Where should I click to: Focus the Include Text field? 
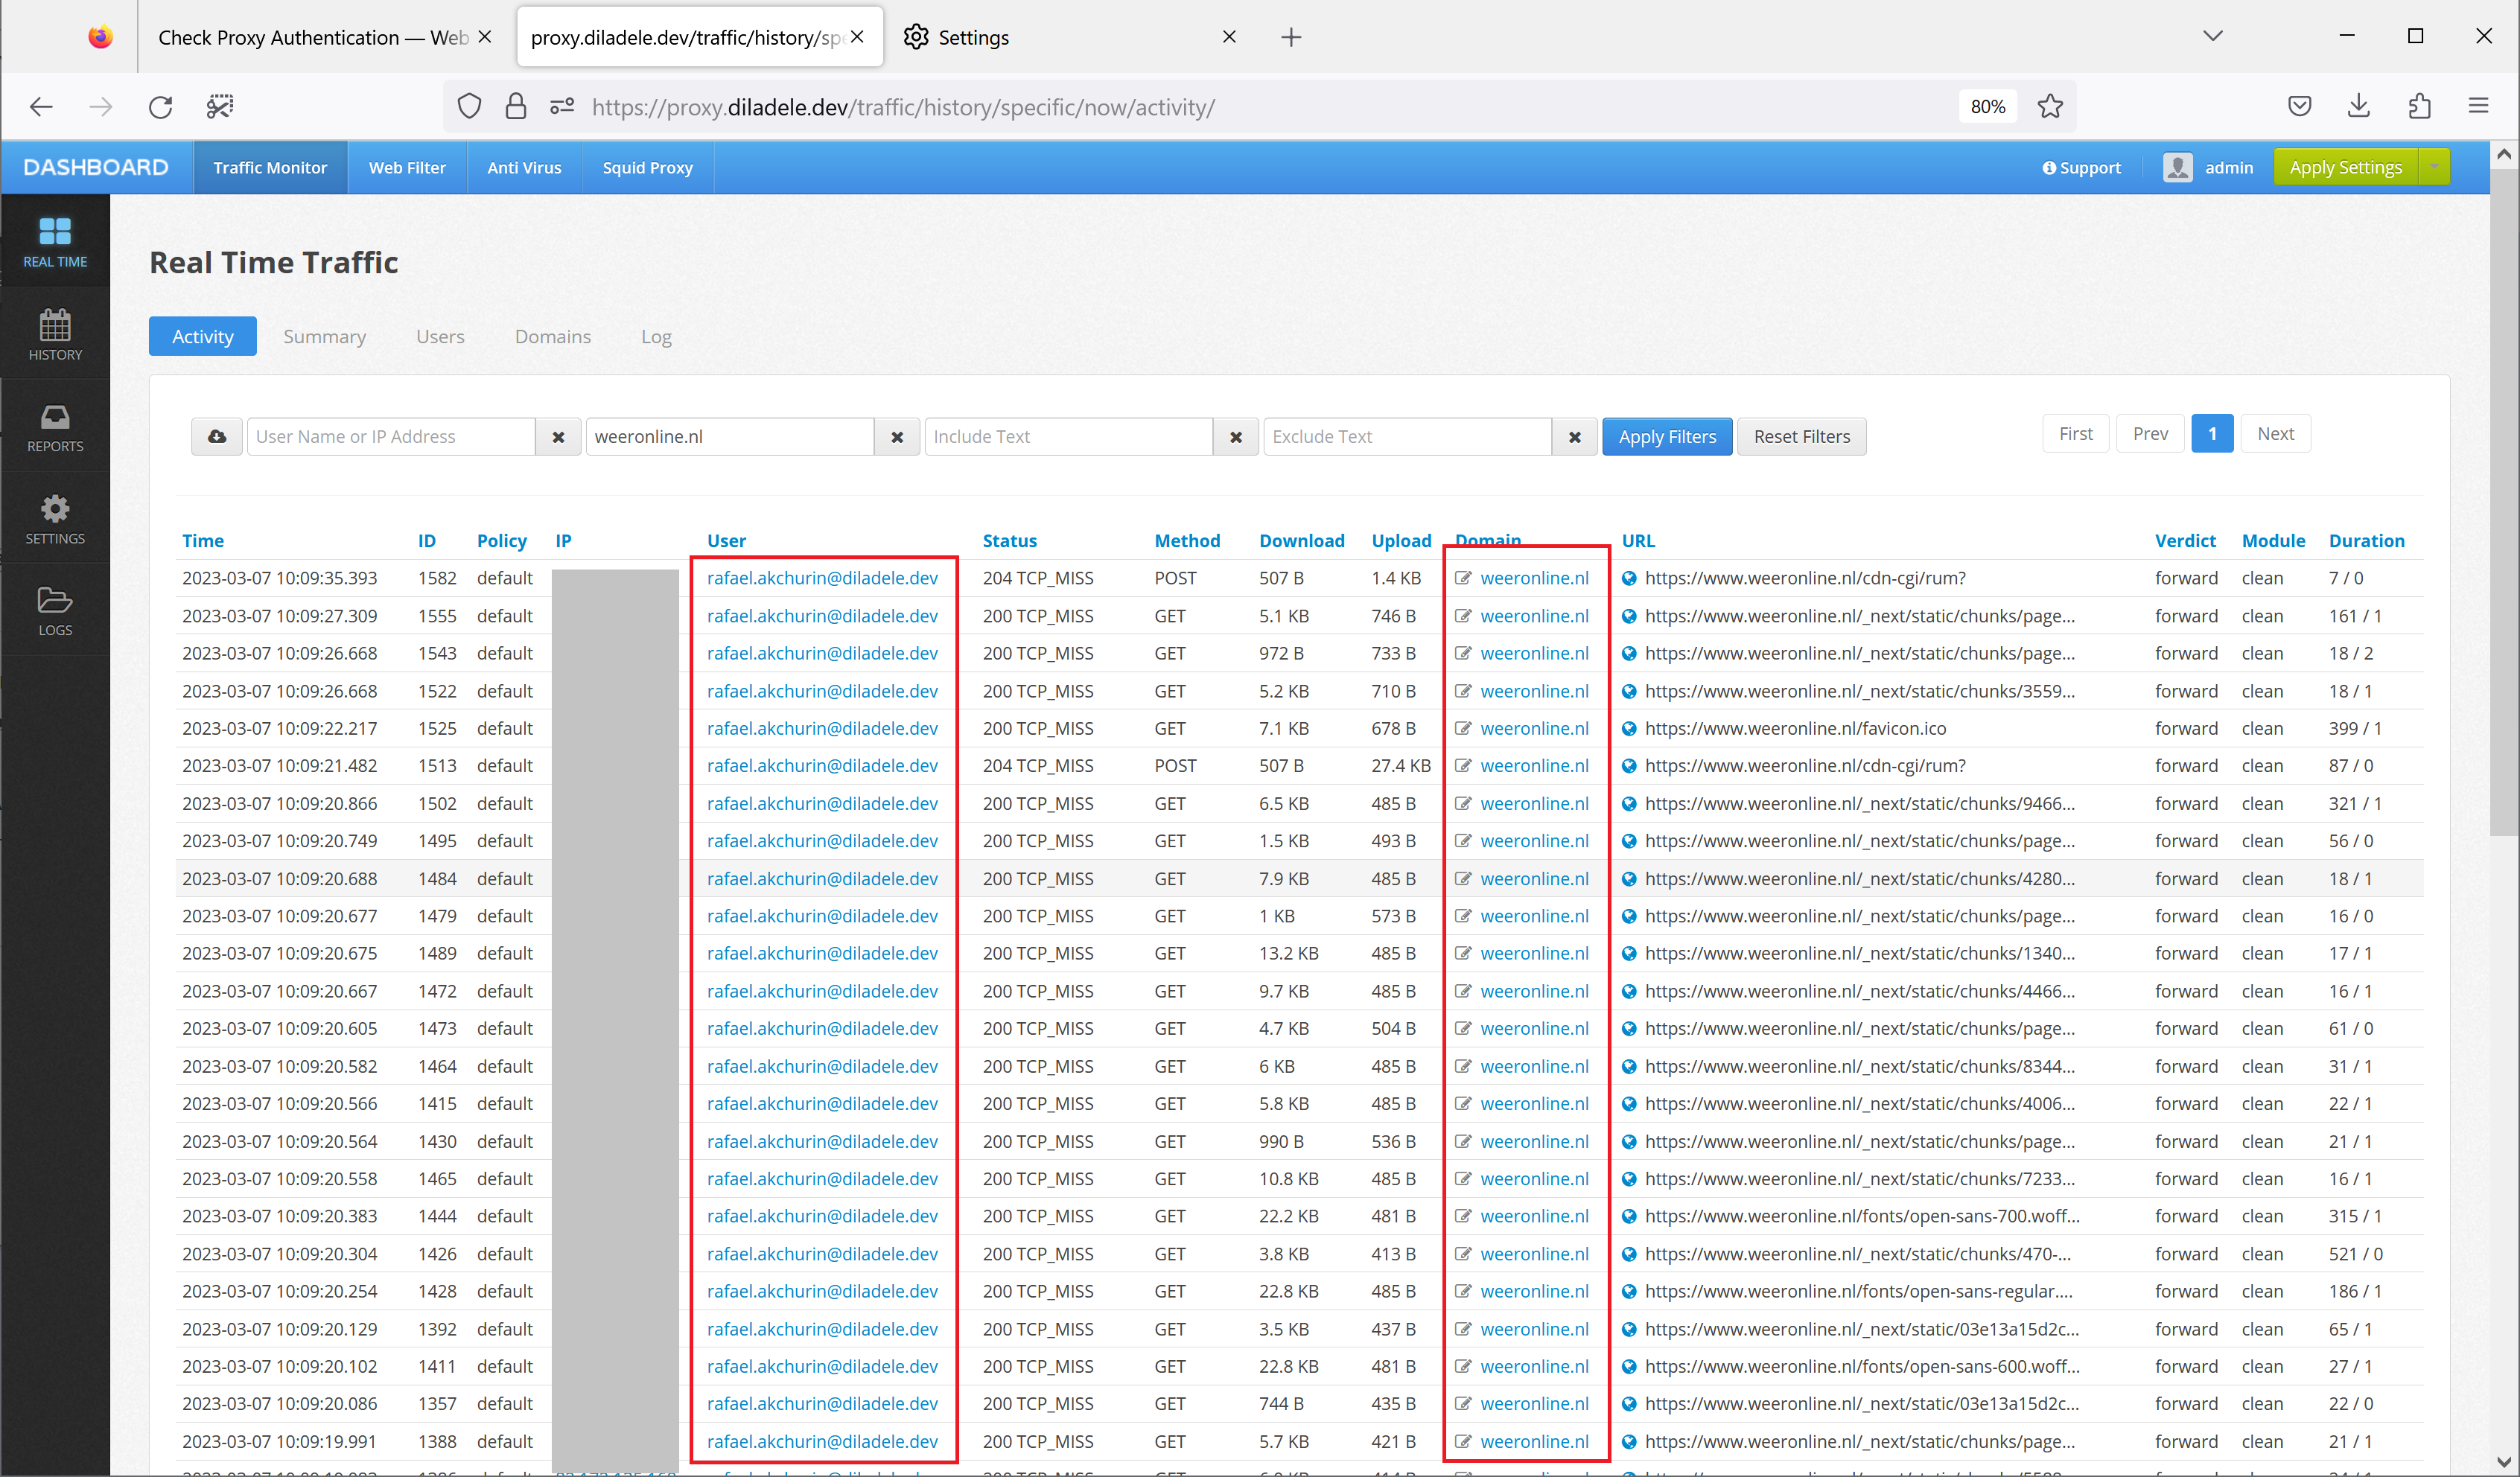1069,437
